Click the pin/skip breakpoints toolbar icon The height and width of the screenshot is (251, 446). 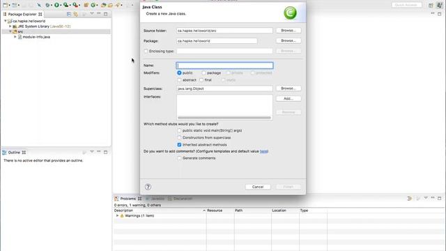39,5
